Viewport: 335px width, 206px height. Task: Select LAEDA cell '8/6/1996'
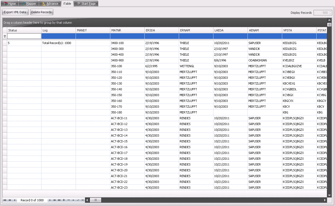(x=230, y=60)
